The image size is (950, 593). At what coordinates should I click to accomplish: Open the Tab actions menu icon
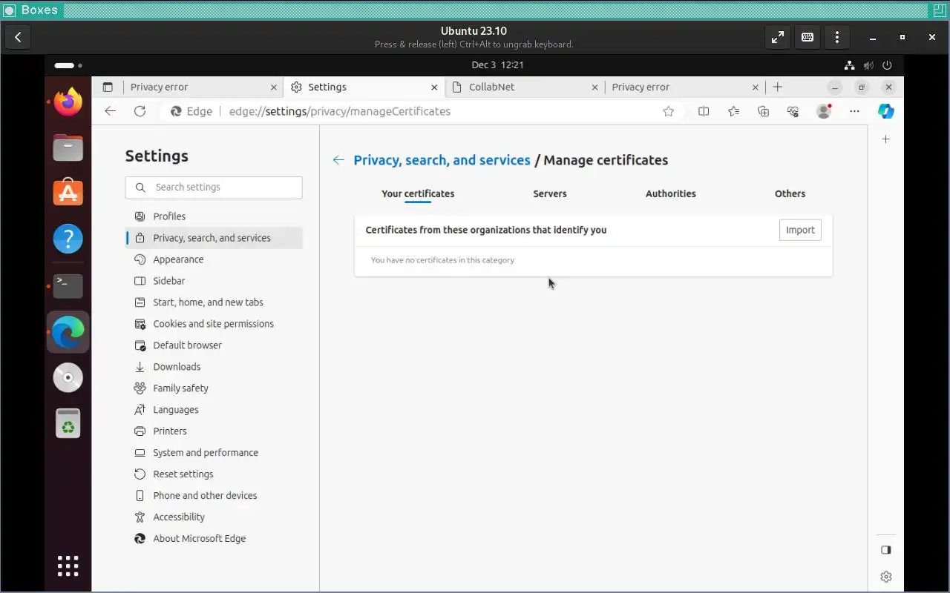coord(108,87)
